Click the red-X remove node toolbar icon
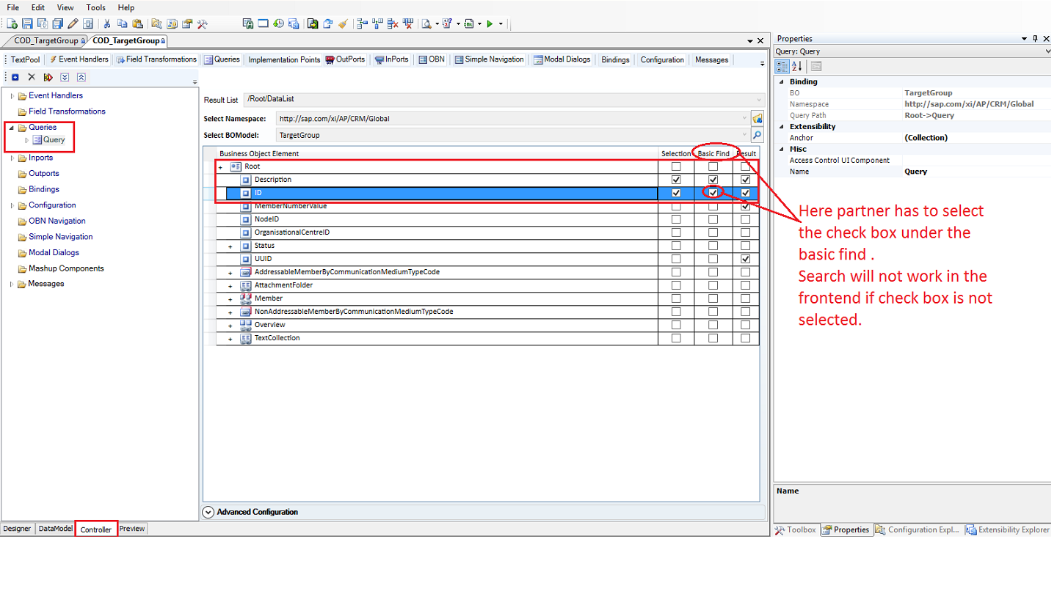Image resolution: width=1057 pixels, height=594 pixels. point(393,23)
